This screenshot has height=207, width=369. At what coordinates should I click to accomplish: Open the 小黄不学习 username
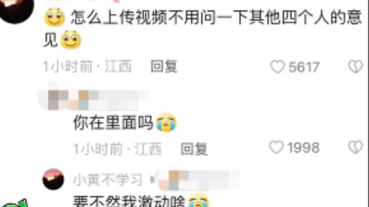pyautogui.click(x=108, y=180)
